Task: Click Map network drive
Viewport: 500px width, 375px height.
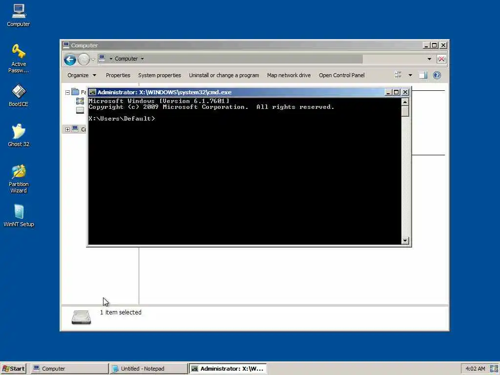Action: point(289,75)
